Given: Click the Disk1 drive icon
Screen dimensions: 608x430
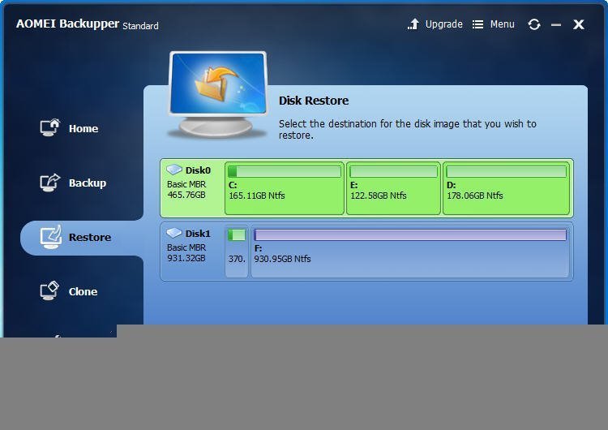Looking at the screenshot, I should (x=174, y=233).
